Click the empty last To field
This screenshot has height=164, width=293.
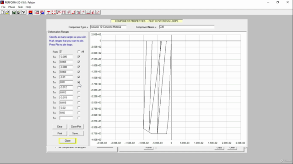(x=66, y=118)
